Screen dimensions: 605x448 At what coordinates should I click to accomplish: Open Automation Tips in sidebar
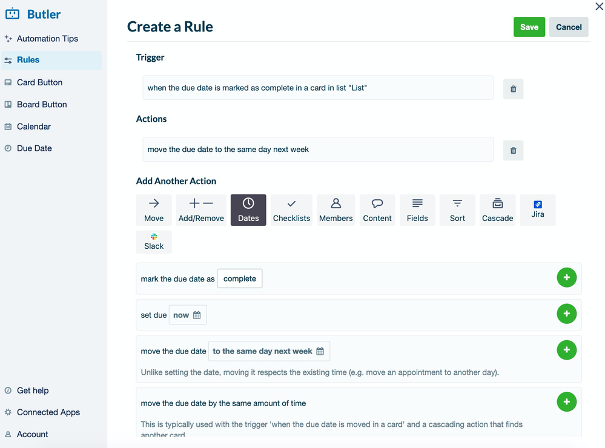click(x=47, y=39)
